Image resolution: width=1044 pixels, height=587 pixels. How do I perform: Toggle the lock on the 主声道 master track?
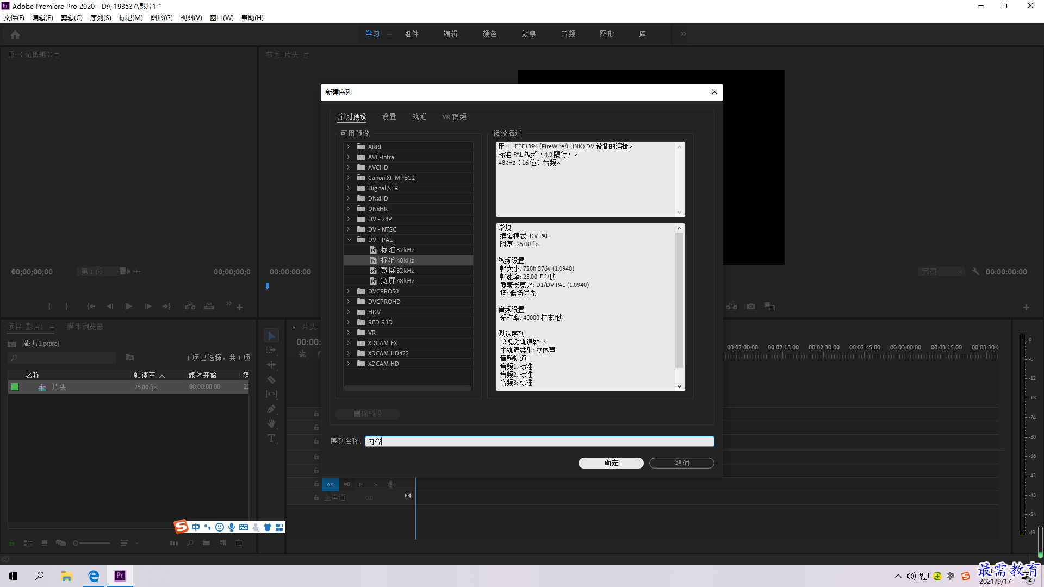[x=316, y=498]
